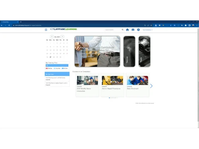
Task: Click the search magnifier icon
Action: click(x=123, y=30)
